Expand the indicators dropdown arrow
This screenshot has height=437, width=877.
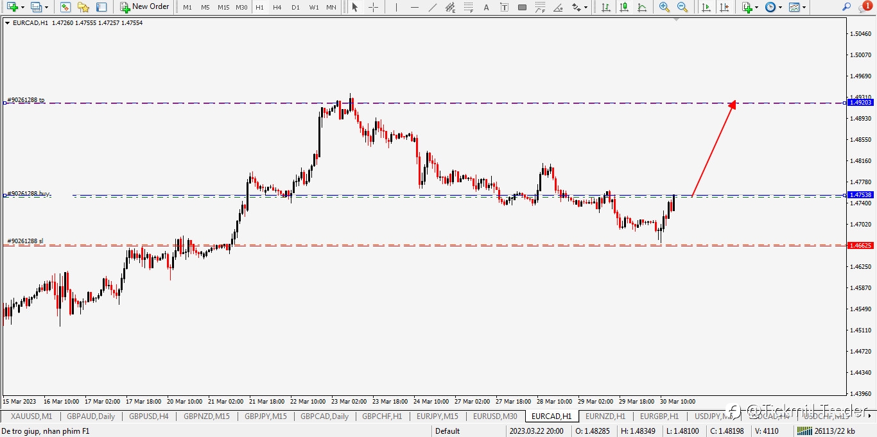click(x=756, y=7)
